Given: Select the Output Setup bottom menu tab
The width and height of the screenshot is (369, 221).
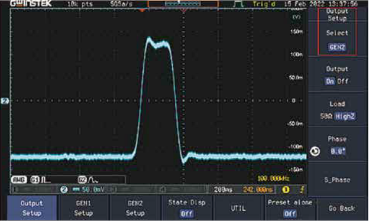Looking at the screenshot, I should click(32, 208).
